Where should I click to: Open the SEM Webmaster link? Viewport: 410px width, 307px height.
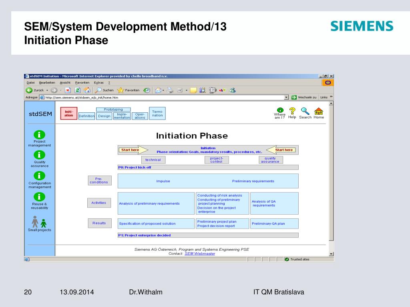pos(200,253)
